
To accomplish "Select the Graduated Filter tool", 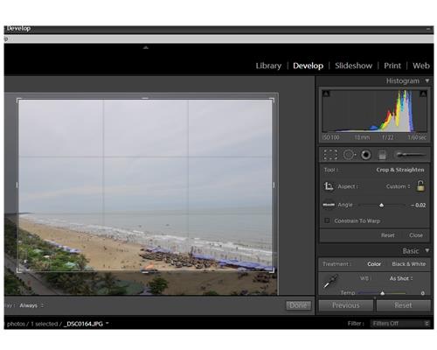I will click(382, 155).
